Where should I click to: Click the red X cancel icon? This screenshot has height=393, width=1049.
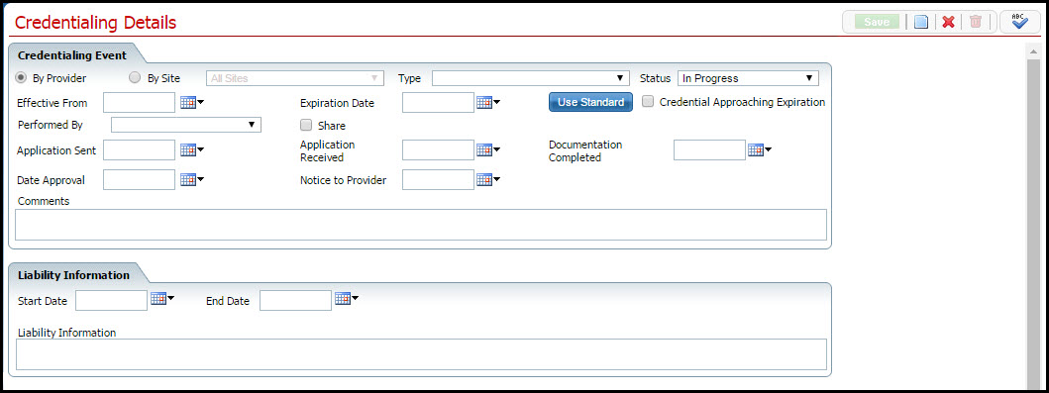point(948,22)
